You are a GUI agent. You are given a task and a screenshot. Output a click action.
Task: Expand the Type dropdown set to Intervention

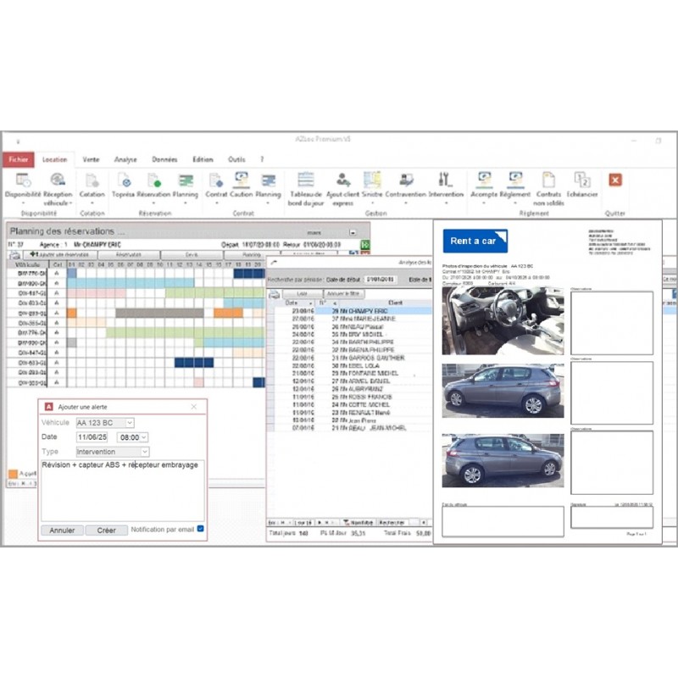(145, 452)
